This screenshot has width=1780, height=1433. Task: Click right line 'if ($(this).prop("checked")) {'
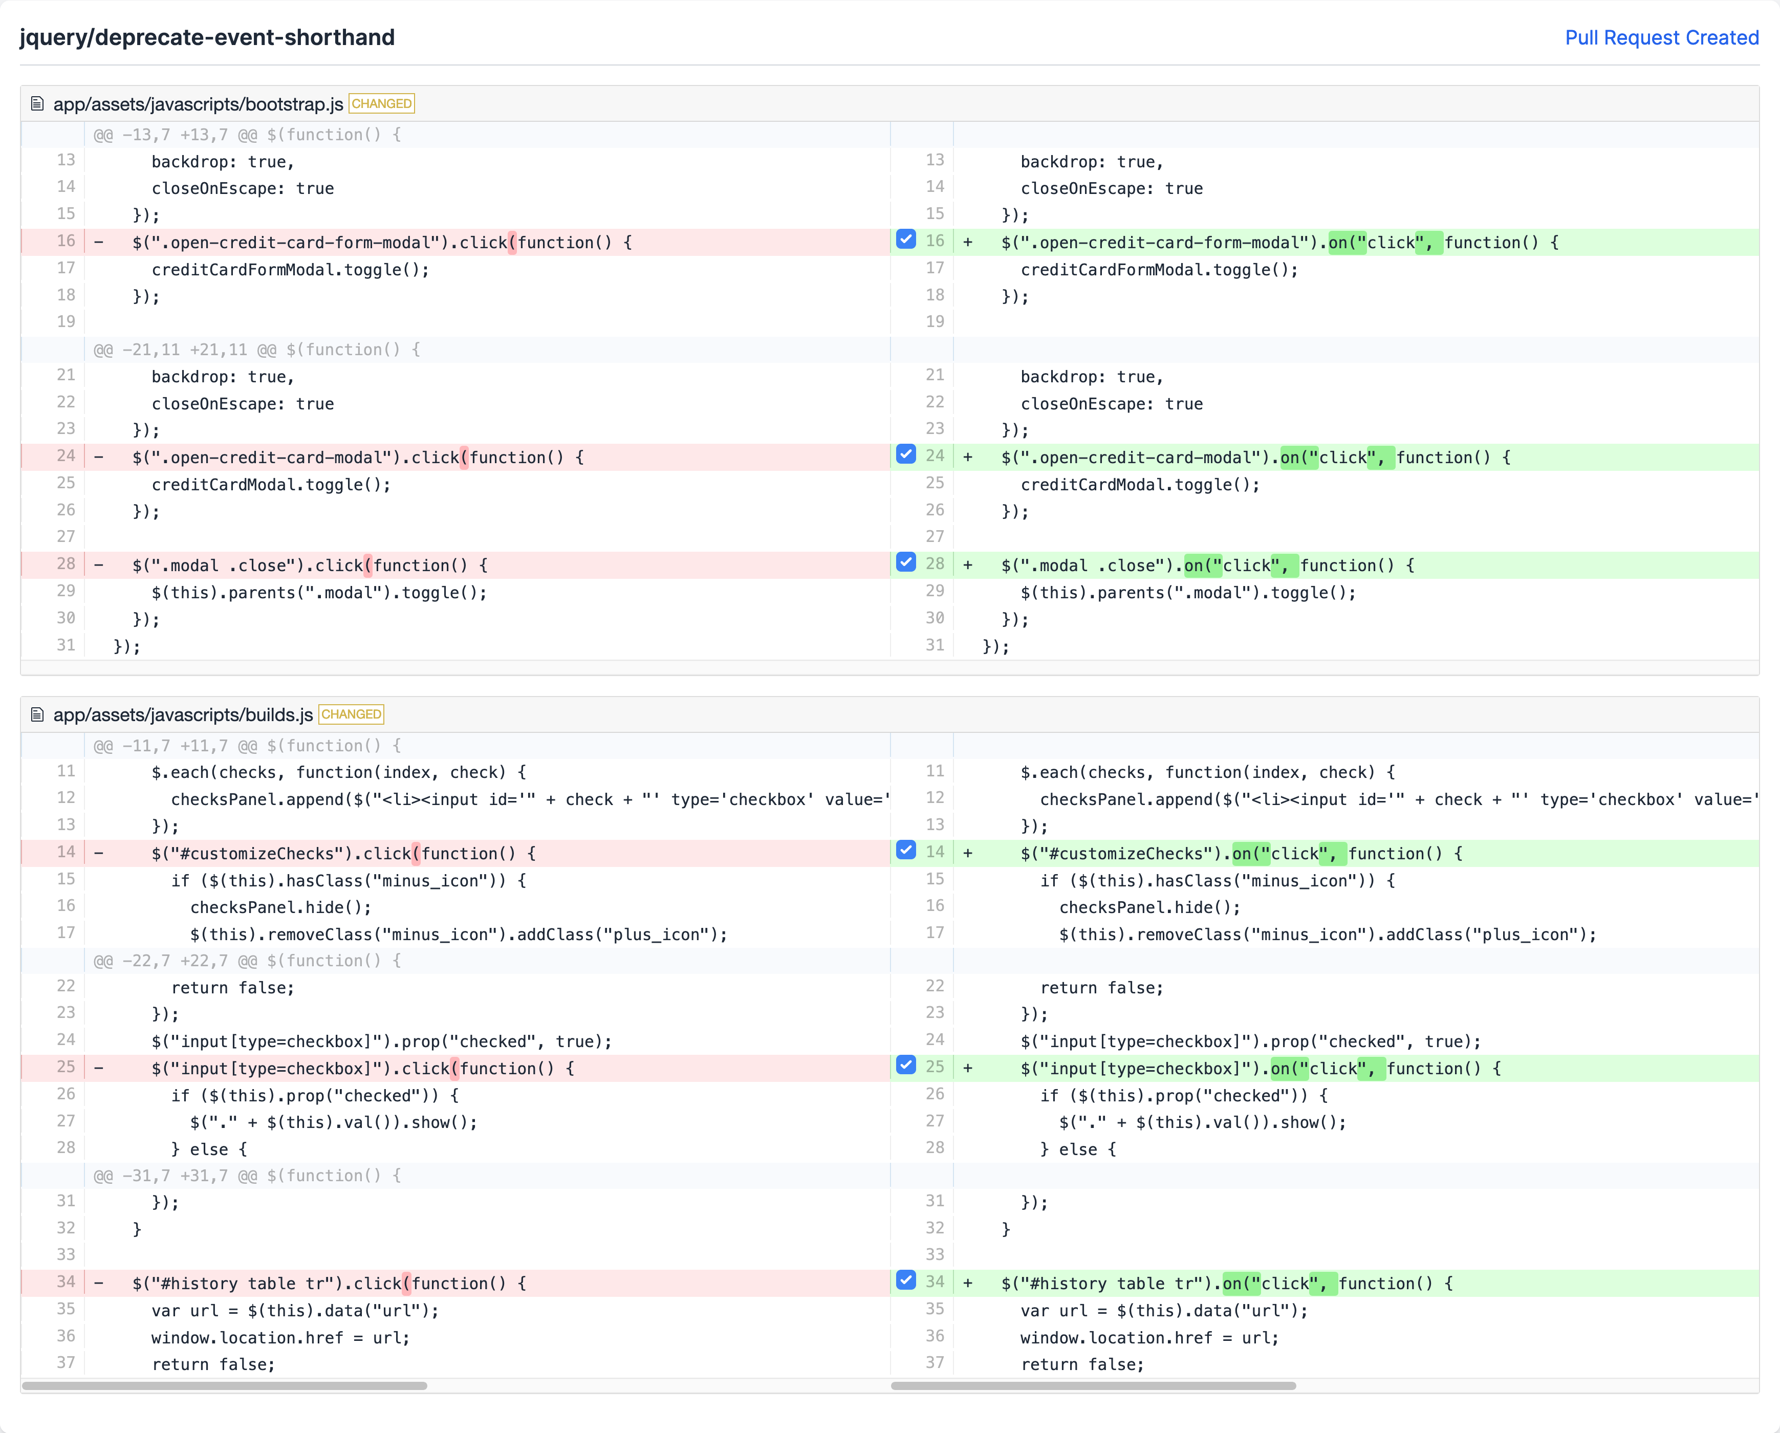(1184, 1095)
